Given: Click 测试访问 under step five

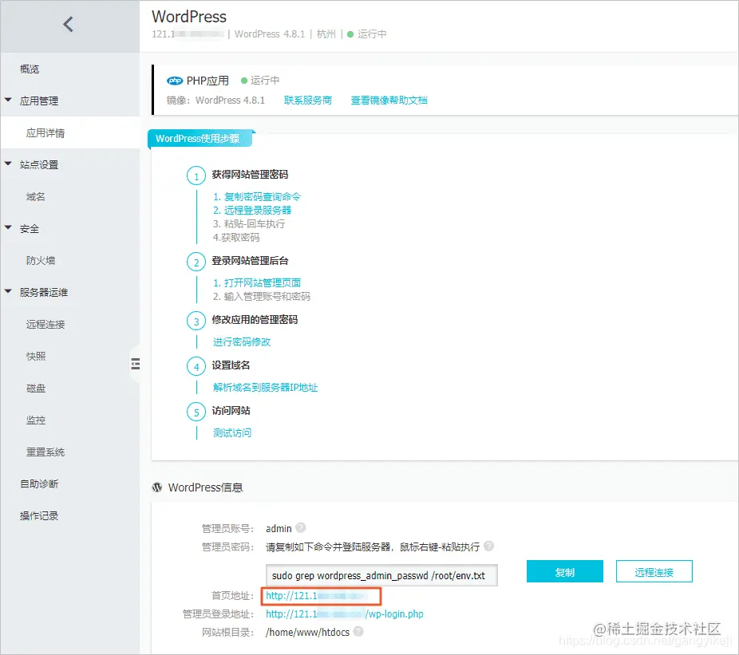Looking at the screenshot, I should tap(231, 433).
